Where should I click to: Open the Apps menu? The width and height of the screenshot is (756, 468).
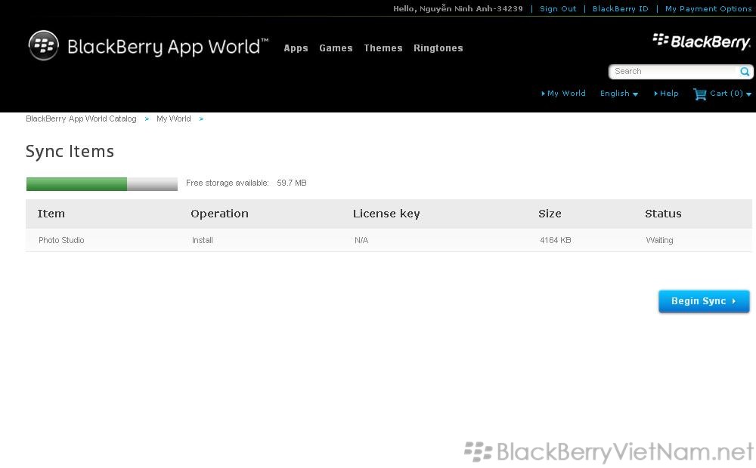(296, 48)
